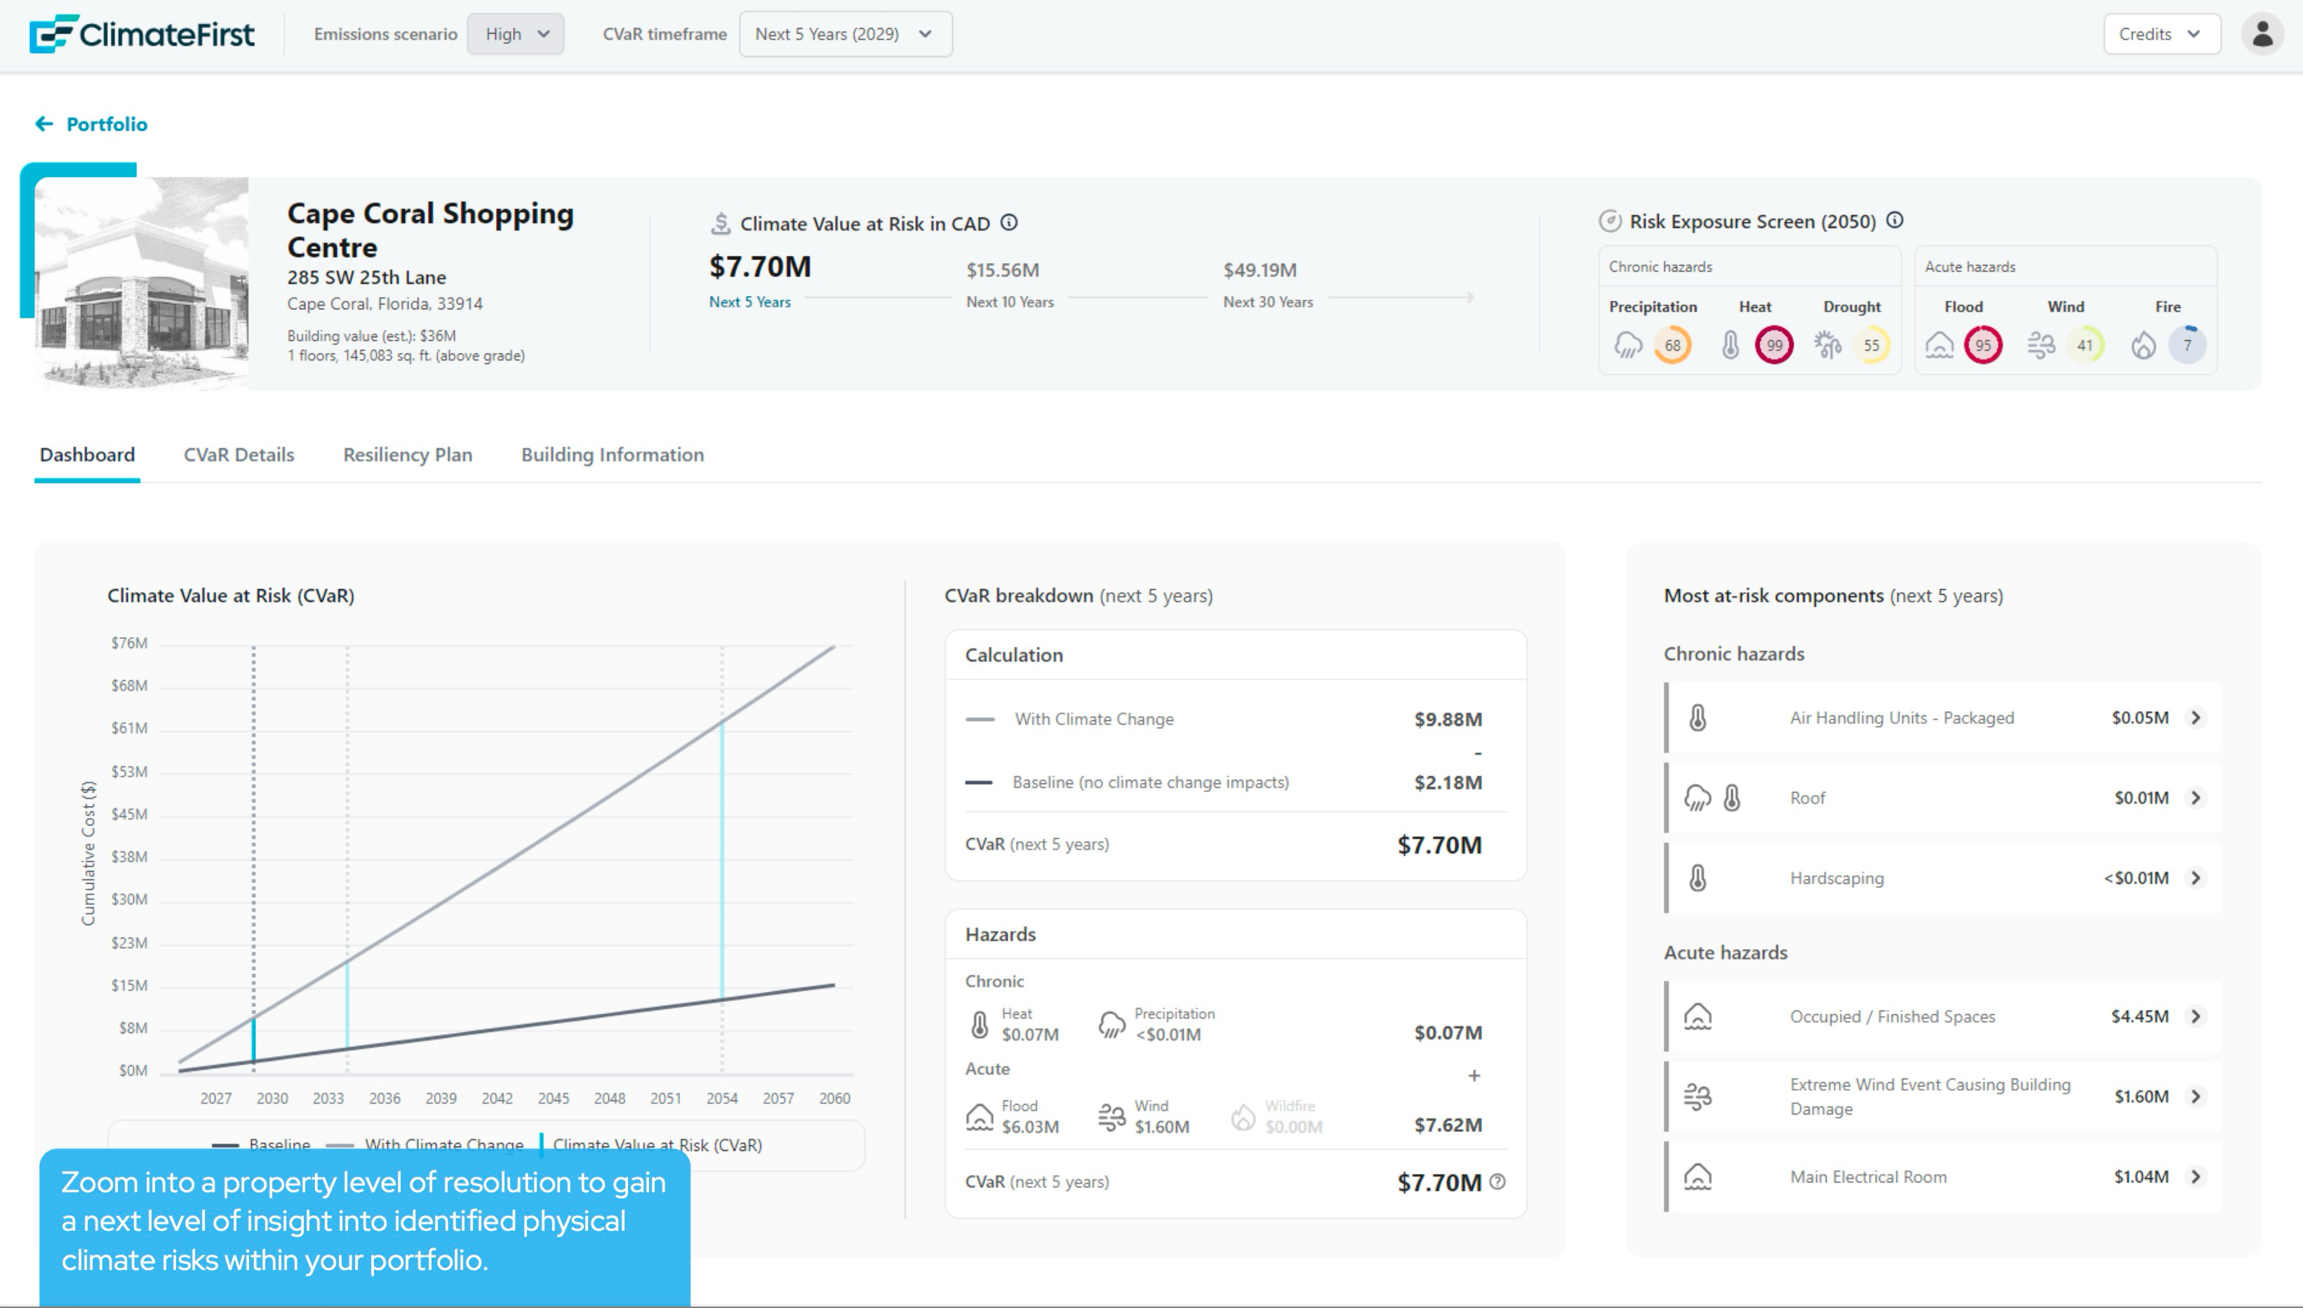This screenshot has width=2303, height=1308.
Task: Click the Precipitation hazard cloud icon
Action: 1628,345
